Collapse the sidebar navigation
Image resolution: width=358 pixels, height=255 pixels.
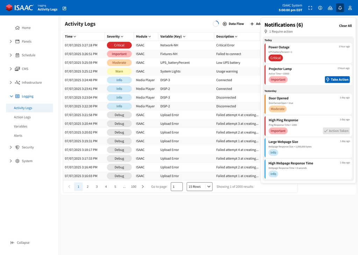(x=20, y=243)
